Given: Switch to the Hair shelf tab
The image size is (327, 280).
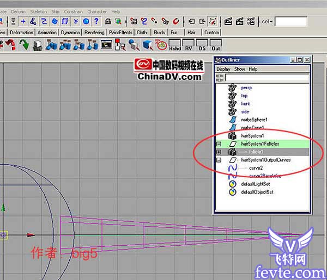Looking at the screenshot, I should pyautogui.click(x=191, y=33).
